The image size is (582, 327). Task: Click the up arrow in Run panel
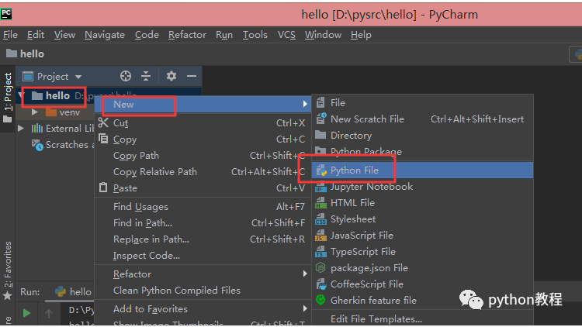point(49,314)
